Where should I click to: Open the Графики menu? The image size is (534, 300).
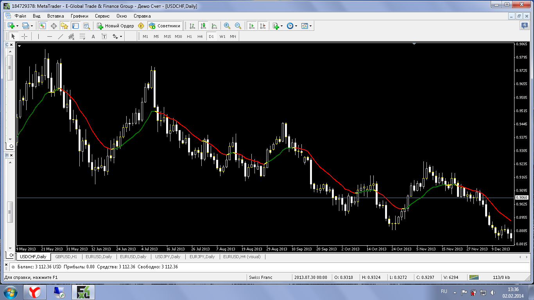pyautogui.click(x=79, y=16)
